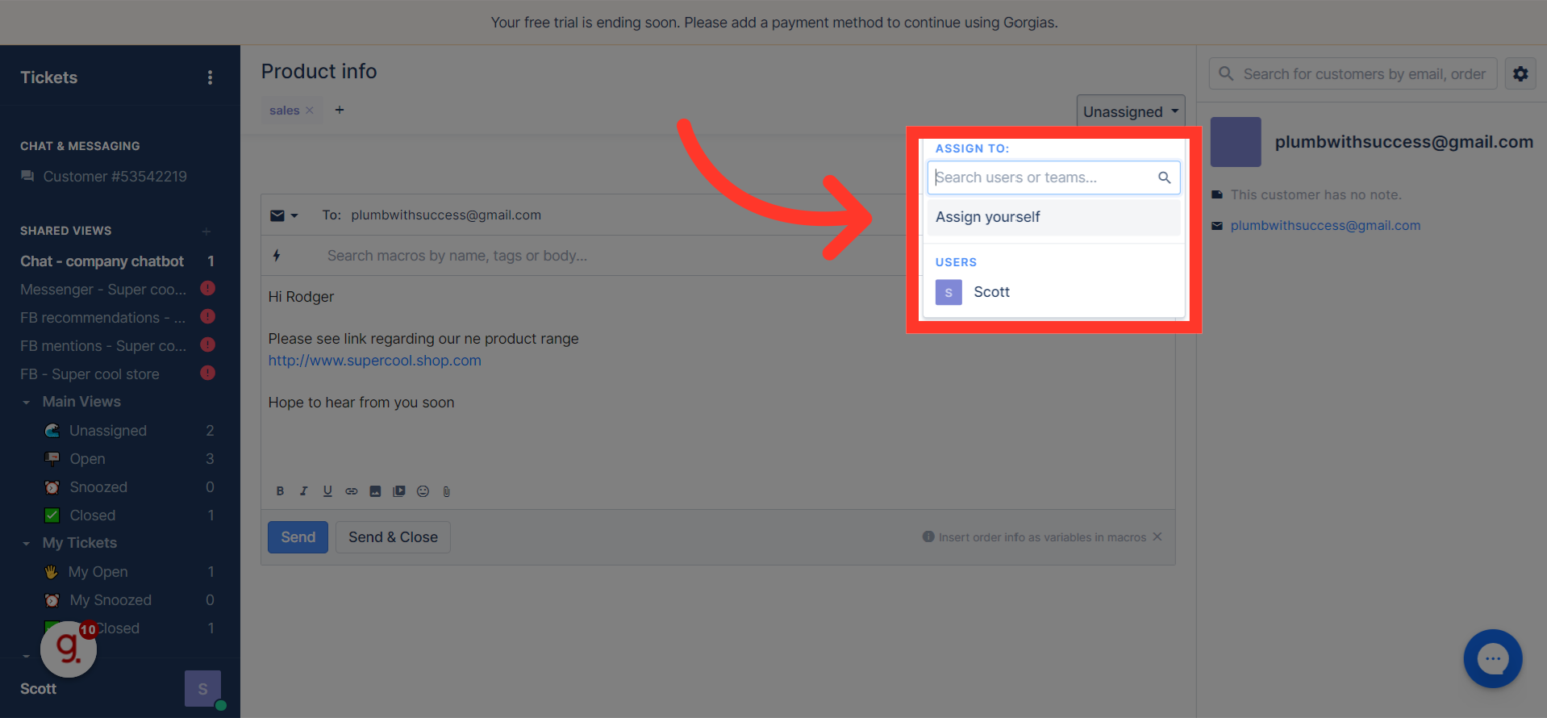The height and width of the screenshot is (718, 1547).
Task: Open Customer #53542219 chat
Action: (x=114, y=177)
